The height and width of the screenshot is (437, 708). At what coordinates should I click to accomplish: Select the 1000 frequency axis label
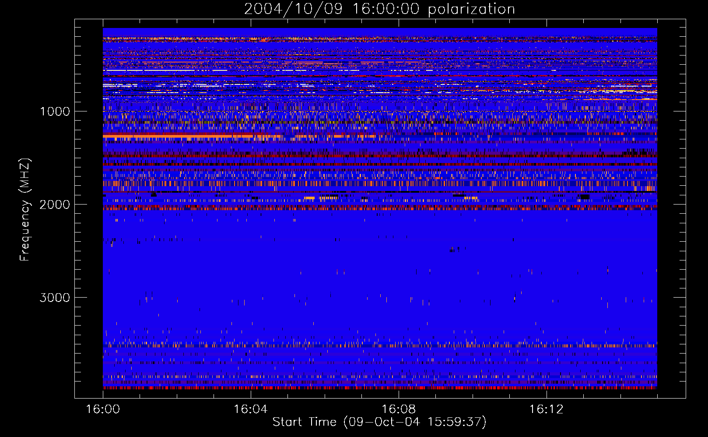pos(55,111)
